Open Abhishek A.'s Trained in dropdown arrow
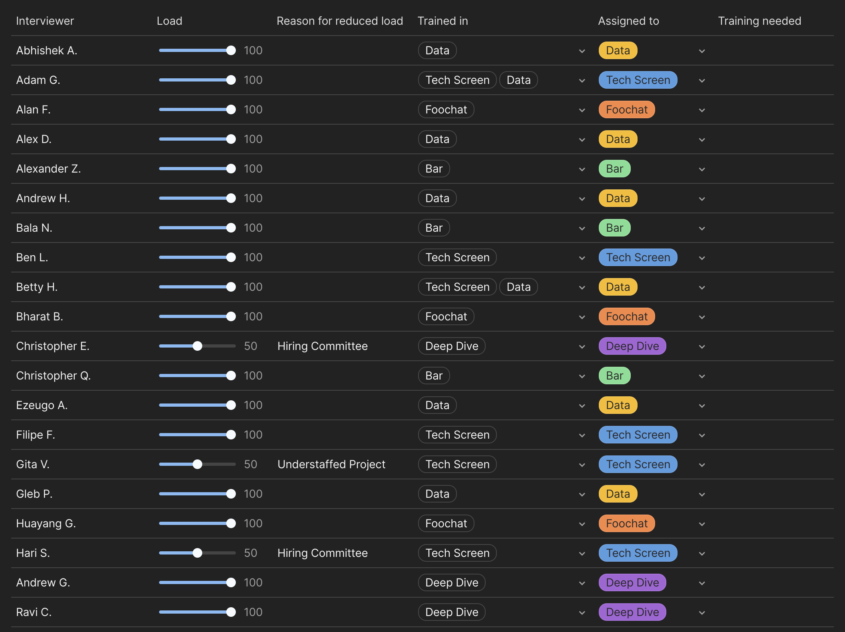Image resolution: width=845 pixels, height=632 pixels. tap(582, 51)
